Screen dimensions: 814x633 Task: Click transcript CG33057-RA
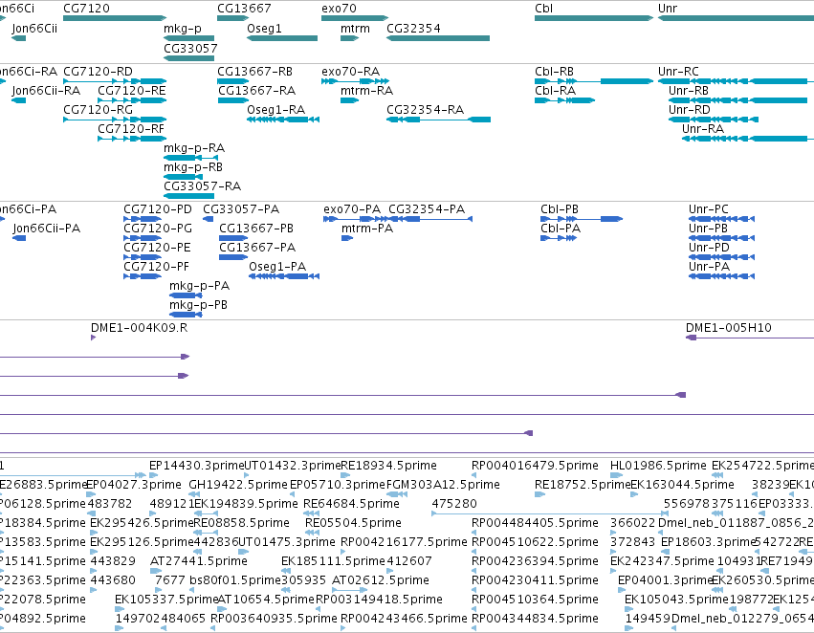click(x=189, y=196)
